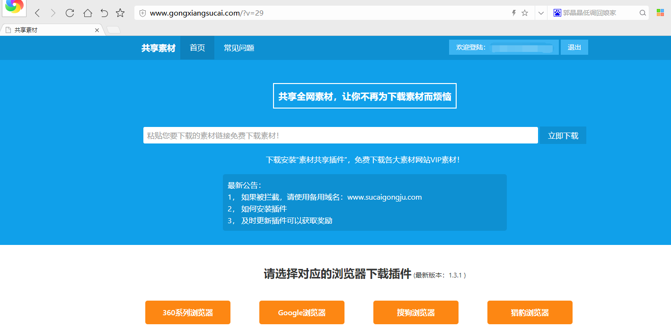
Task: Open the 常见问题 menu item
Action: (x=239, y=48)
